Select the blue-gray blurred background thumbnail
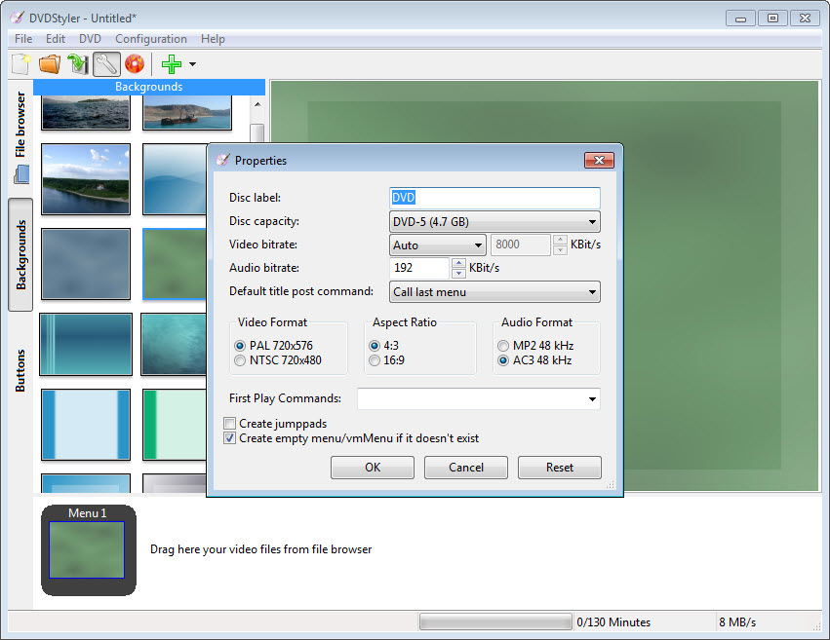Screen dimensions: 830x640 coord(86,264)
